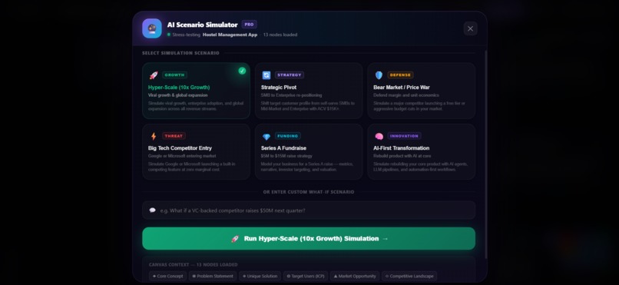The image size is (619, 285).
Task: Click the THREAT category badge
Action: tap(174, 136)
